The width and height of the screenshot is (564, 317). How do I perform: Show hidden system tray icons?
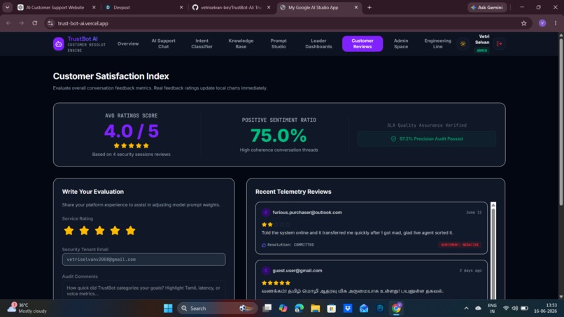467,309
